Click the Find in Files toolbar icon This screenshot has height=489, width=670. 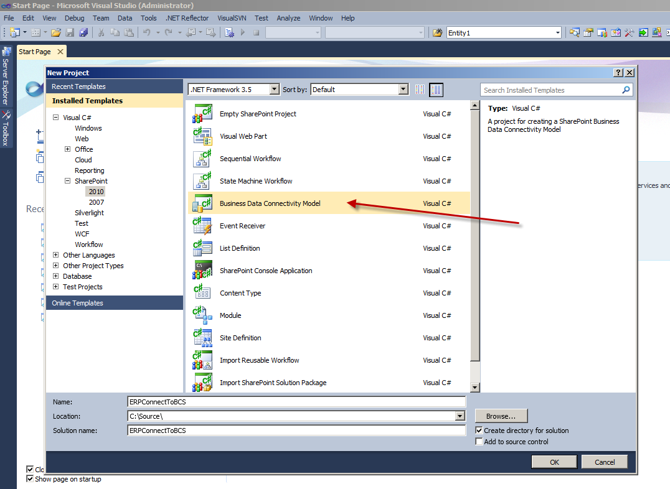tap(437, 33)
